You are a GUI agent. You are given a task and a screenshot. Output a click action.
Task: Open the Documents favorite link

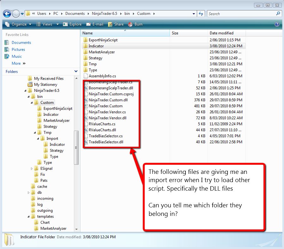[x=21, y=43]
